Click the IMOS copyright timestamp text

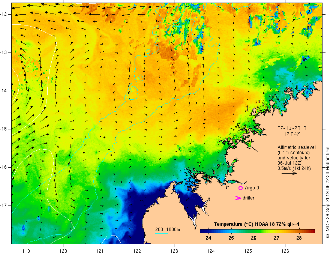point(327,192)
